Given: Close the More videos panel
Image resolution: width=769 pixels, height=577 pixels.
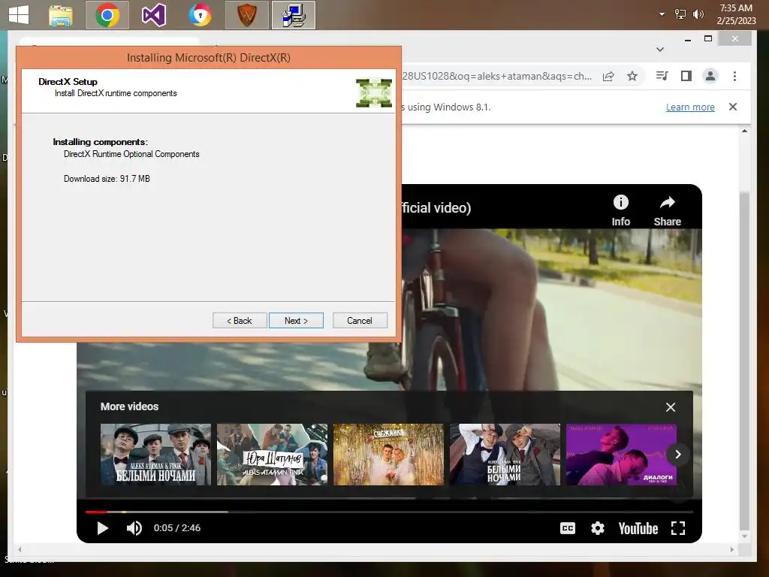Looking at the screenshot, I should click(671, 407).
